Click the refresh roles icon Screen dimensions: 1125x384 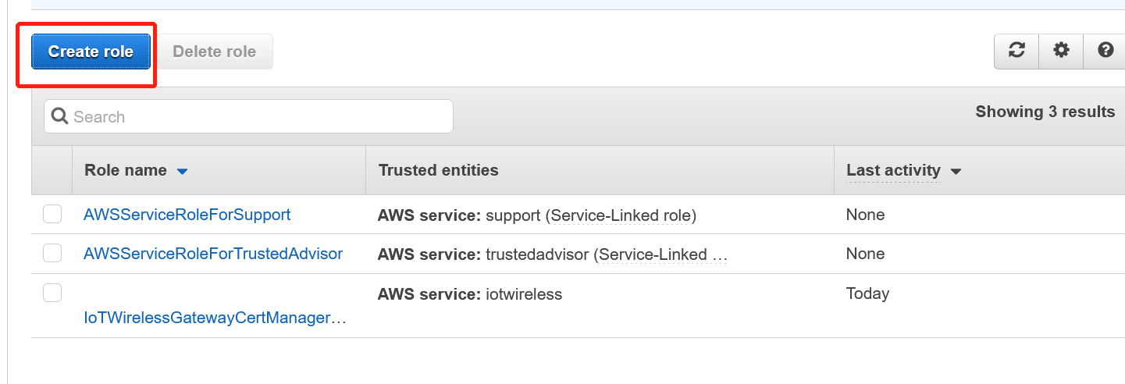1016,51
